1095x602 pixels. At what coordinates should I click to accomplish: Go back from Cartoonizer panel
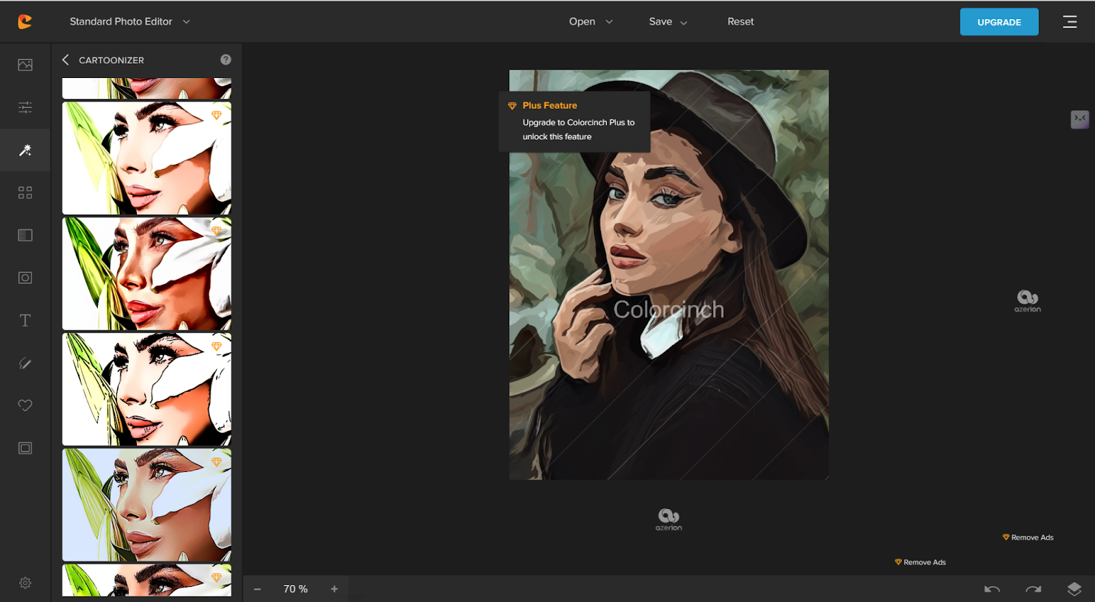click(66, 60)
